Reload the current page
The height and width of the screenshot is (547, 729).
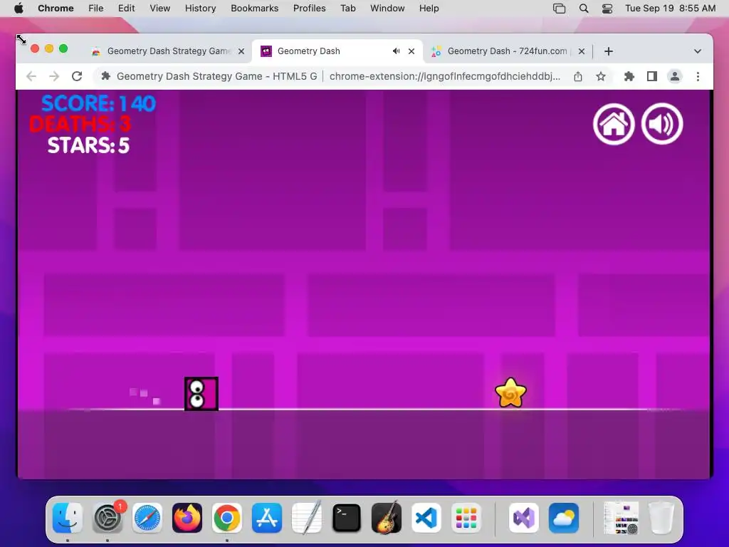(x=77, y=76)
